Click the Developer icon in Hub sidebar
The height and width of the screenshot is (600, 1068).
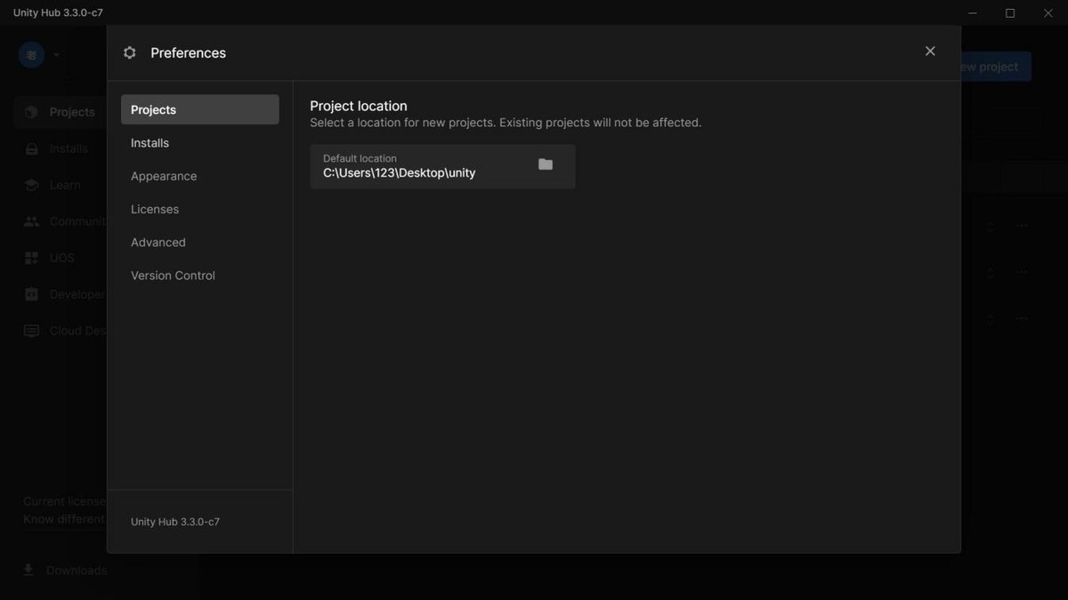(x=32, y=294)
